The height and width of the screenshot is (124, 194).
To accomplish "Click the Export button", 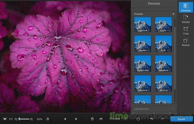I will pos(182,119).
